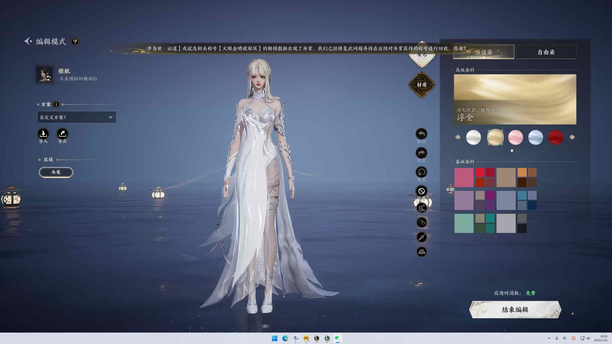Open Microsoft Edge from taskbar
612x344 pixels.
pos(285,338)
